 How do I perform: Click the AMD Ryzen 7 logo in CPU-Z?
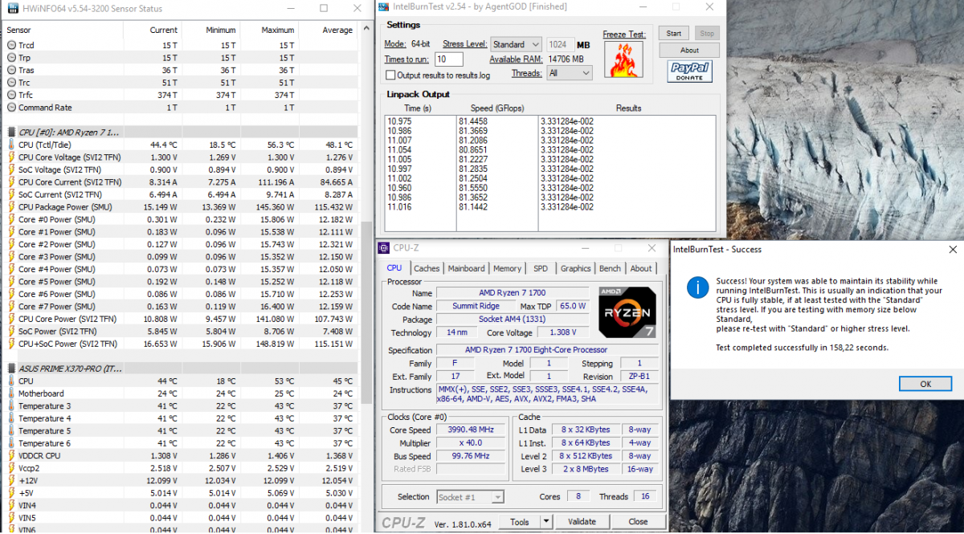coord(627,313)
